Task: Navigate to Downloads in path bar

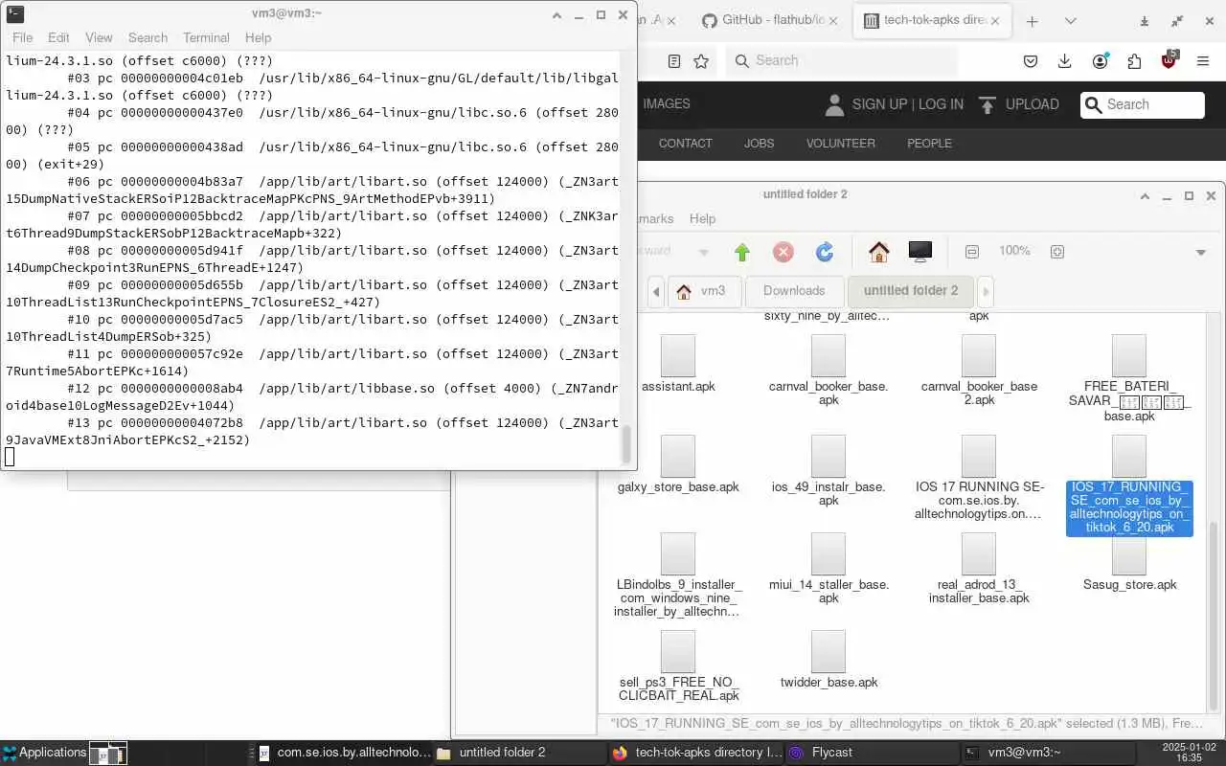Action: click(x=794, y=291)
